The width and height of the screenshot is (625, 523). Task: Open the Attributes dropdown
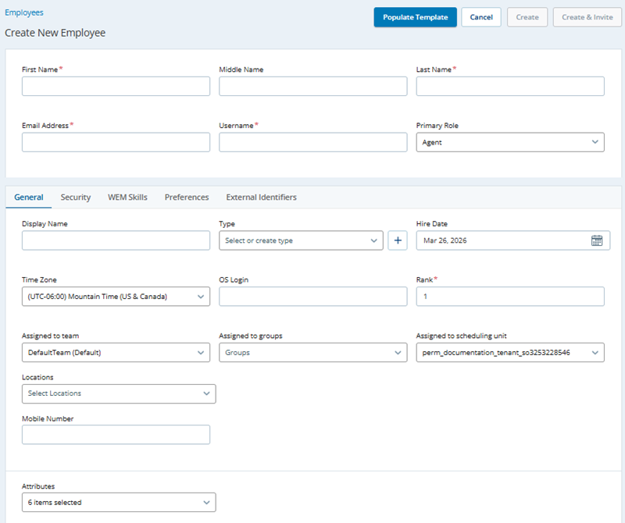[119, 502]
